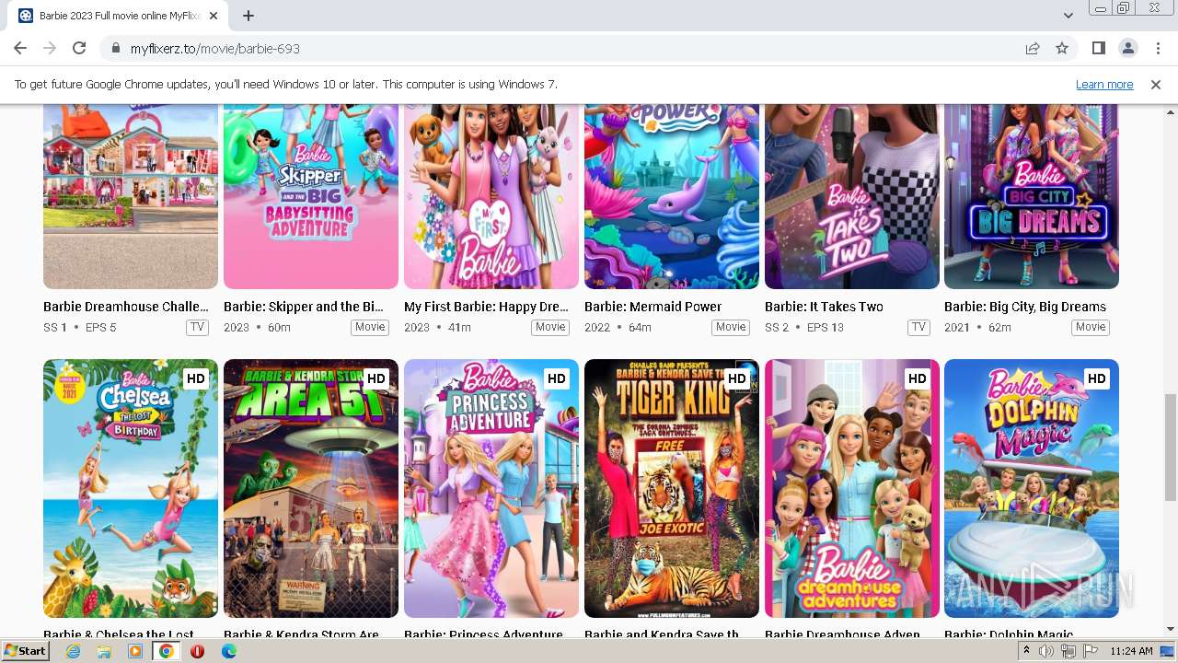Click HD badge on Chelsea poster
The height and width of the screenshot is (663, 1178).
pyautogui.click(x=196, y=378)
